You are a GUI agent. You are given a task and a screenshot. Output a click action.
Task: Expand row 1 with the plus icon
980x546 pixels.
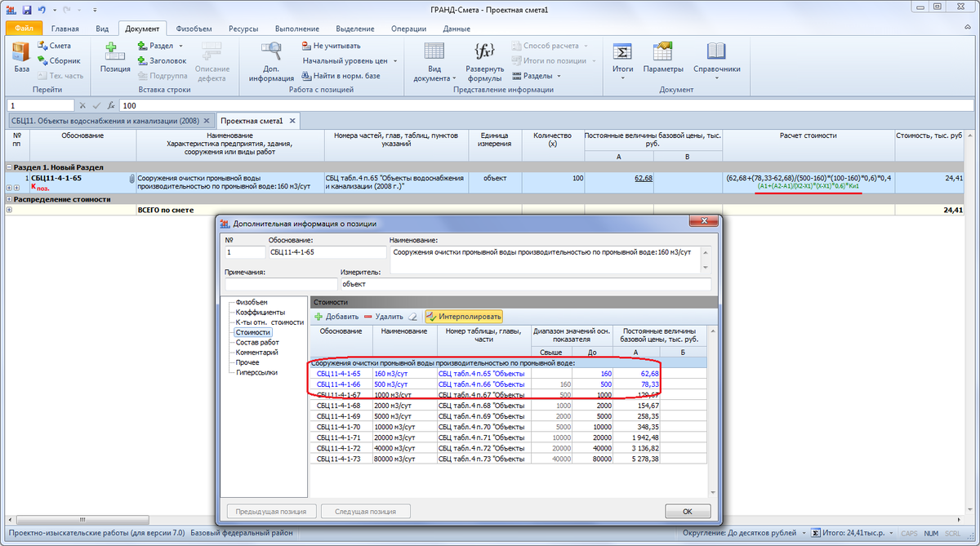click(x=9, y=188)
